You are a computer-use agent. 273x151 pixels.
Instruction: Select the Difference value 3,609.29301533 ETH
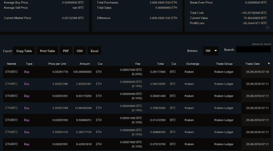click(163, 18)
